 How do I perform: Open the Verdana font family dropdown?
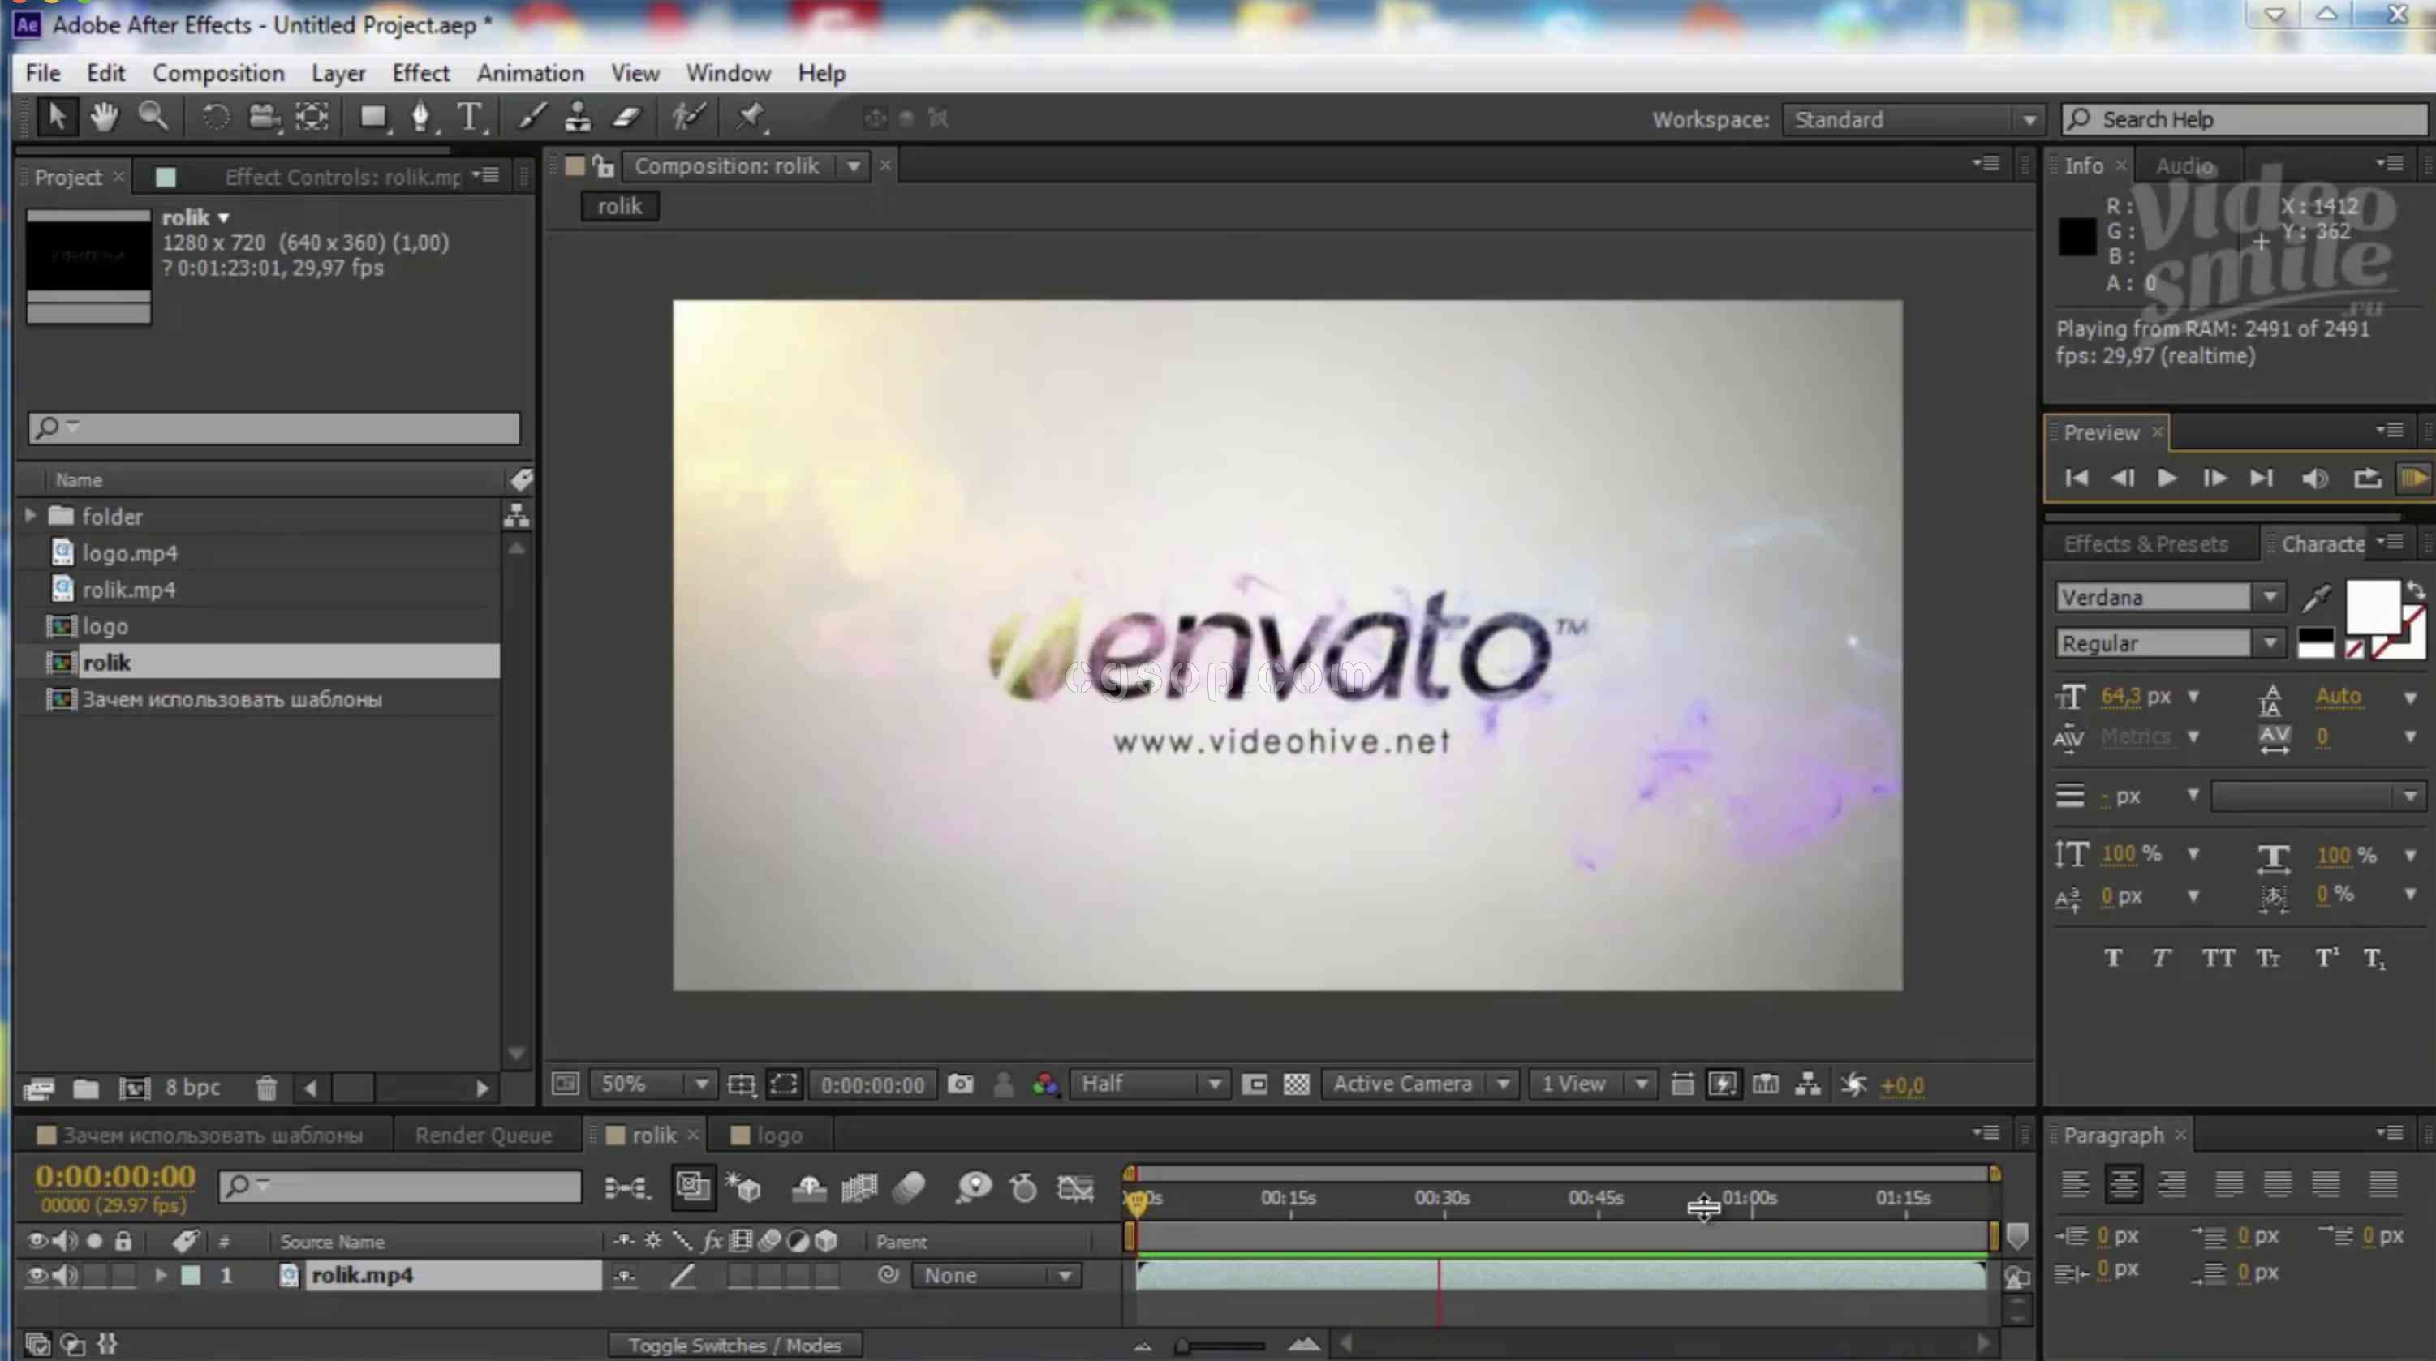coord(2269,597)
